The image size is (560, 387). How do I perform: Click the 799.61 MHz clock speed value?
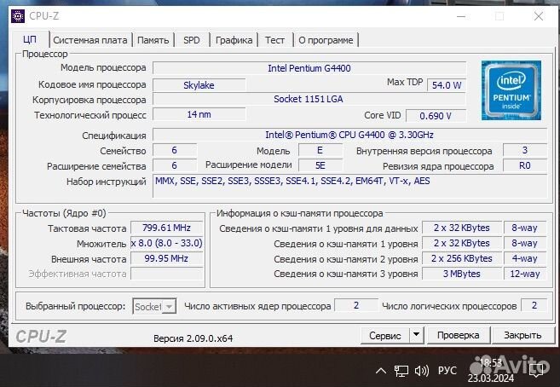pos(166,228)
